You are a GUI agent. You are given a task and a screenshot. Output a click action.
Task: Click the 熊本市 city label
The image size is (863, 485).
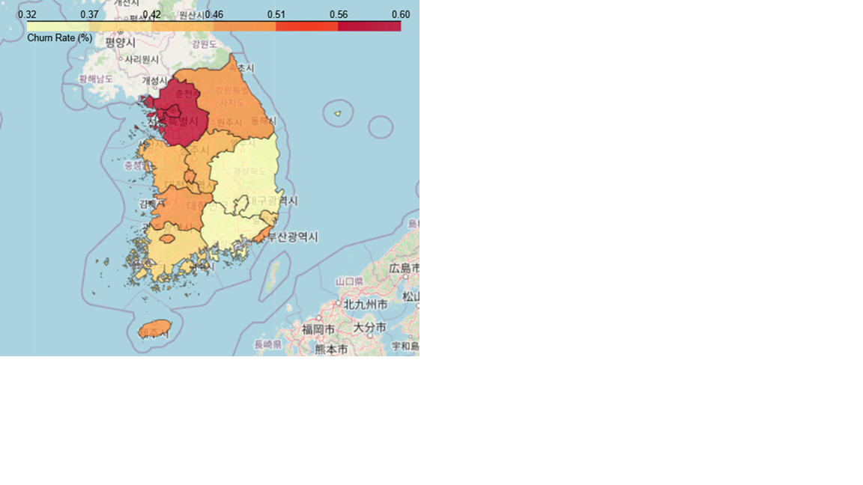[x=331, y=350]
